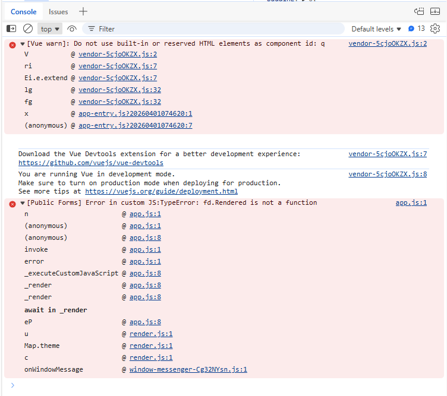Open app-entry.js source link for x frame
This screenshot has width=447, height=396.
click(x=135, y=113)
